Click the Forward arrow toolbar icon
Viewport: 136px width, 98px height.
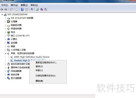[x=6, y=10]
